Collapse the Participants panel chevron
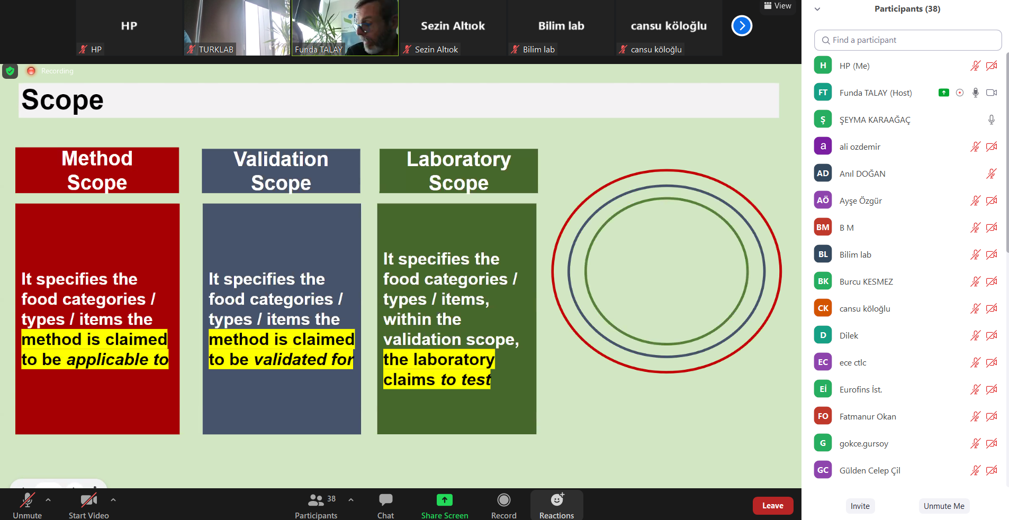 click(817, 9)
